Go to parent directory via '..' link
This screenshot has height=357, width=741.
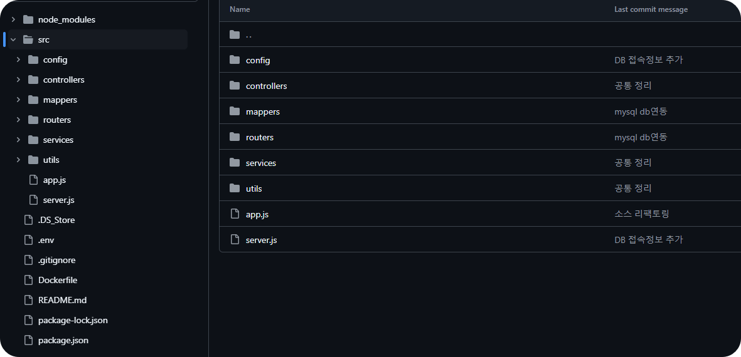coord(248,35)
